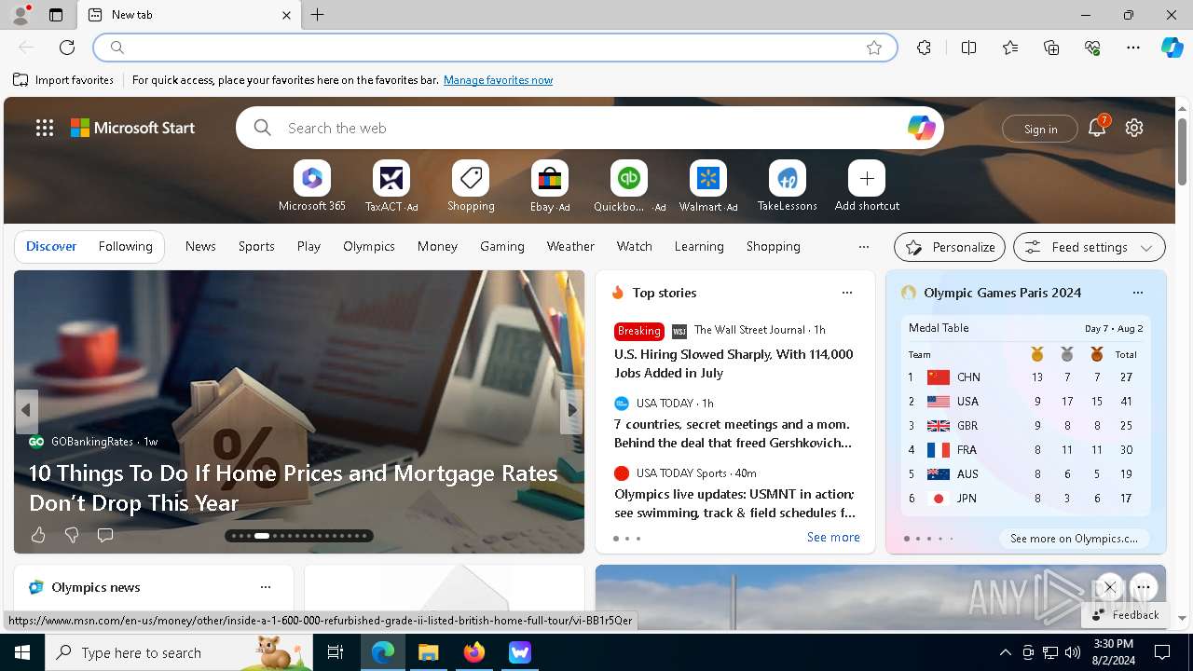
Task: Click See more in Top stories
Action: (833, 537)
